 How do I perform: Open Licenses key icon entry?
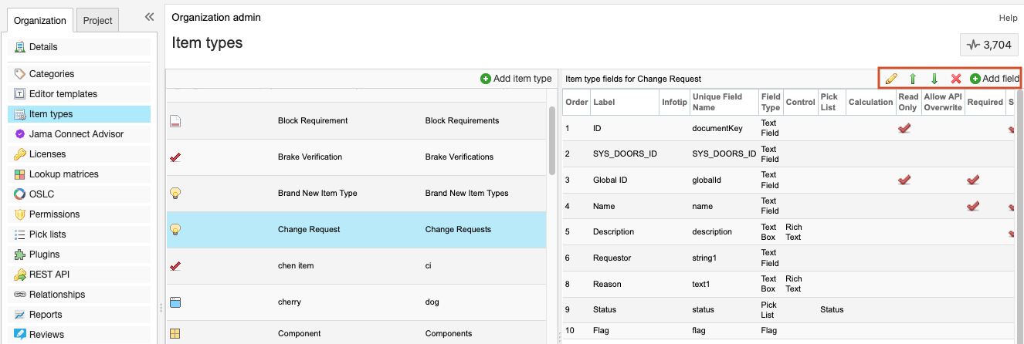click(47, 154)
